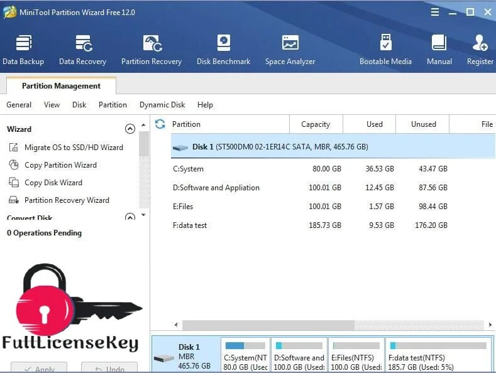Viewport: 496px width, 373px height.
Task: Select the Partition Management tab
Action: (61, 85)
